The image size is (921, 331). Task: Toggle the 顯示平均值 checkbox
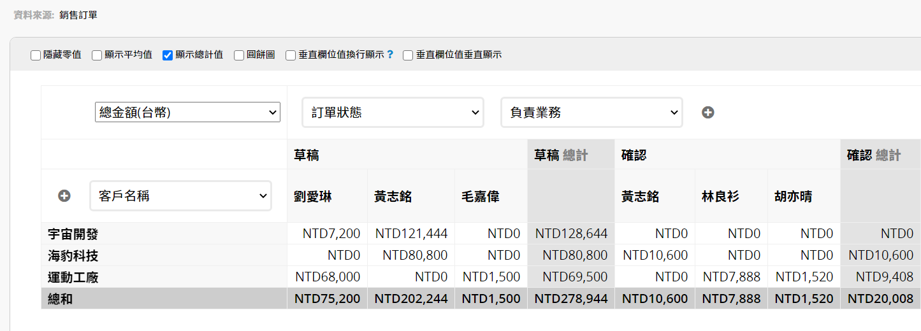tap(97, 55)
